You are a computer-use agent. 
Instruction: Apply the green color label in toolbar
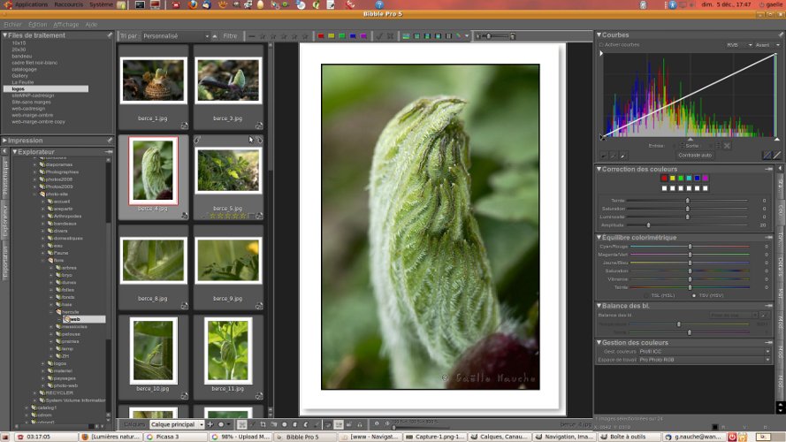342,36
